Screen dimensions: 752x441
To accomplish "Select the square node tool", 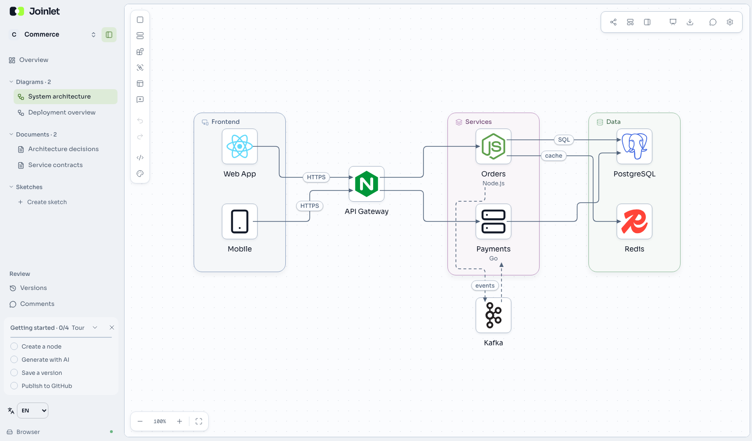I will click(140, 20).
